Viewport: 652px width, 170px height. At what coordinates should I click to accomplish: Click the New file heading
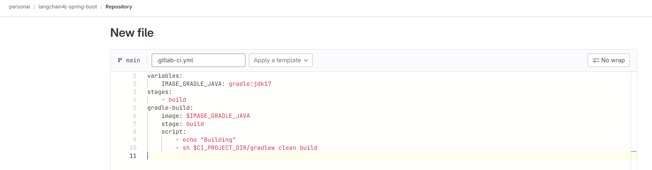click(x=132, y=33)
